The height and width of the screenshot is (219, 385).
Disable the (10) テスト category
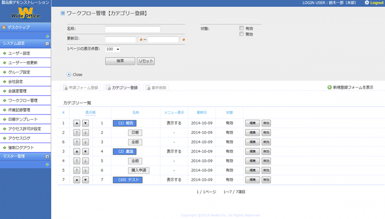click(x=266, y=179)
